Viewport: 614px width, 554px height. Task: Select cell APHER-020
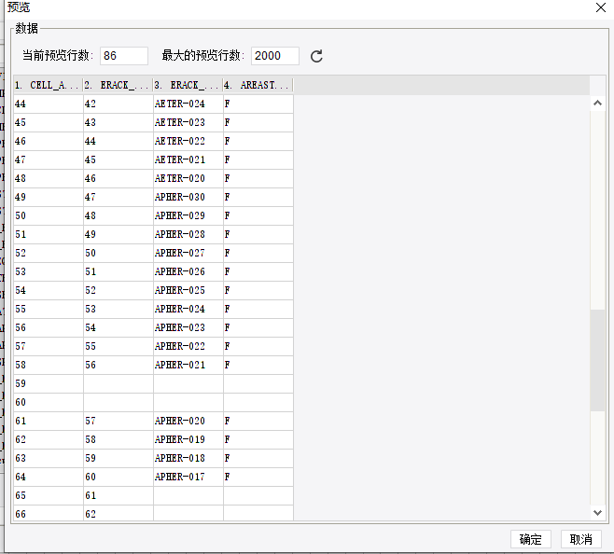click(188, 421)
